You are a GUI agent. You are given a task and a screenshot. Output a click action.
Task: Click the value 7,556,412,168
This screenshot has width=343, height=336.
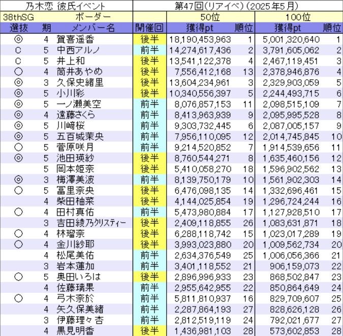tap(203, 72)
